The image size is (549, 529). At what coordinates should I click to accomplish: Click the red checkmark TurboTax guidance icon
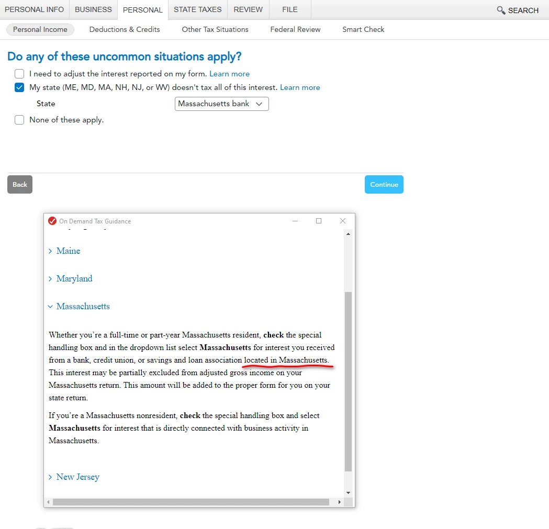pos(52,221)
